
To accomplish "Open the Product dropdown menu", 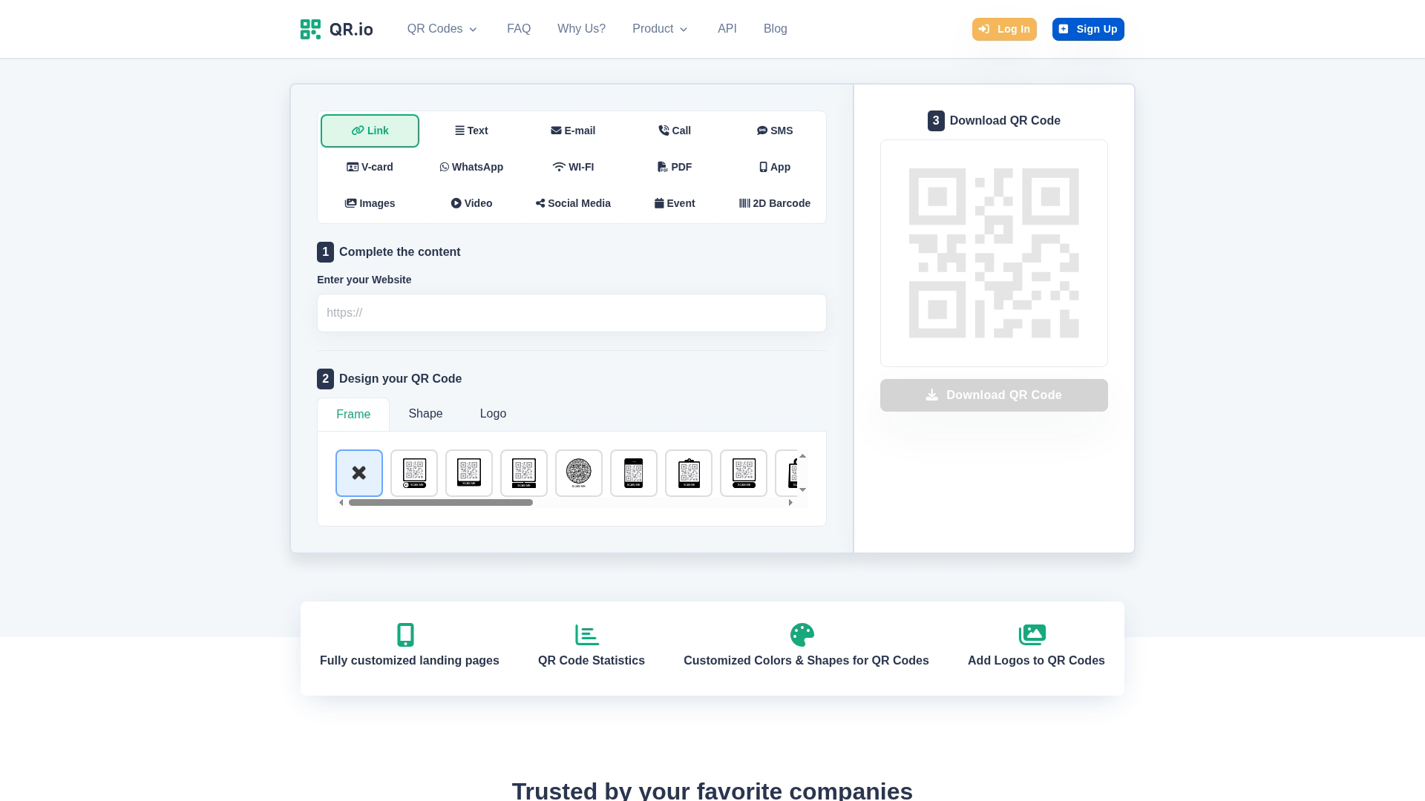I will pos(660,29).
